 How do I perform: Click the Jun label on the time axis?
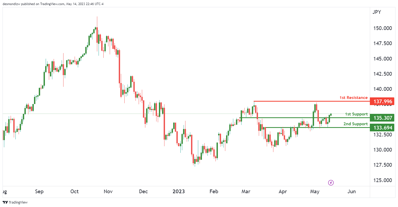pyautogui.click(x=351, y=191)
